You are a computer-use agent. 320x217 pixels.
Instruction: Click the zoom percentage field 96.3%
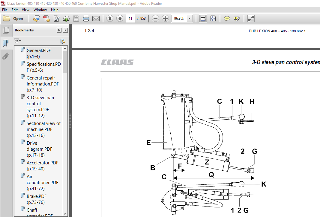[179, 19]
